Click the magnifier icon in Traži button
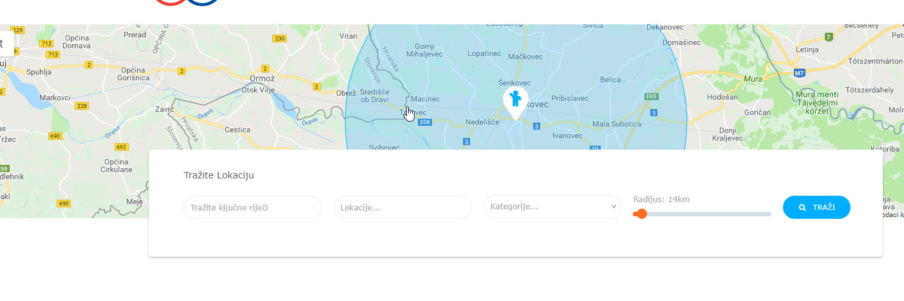 click(x=802, y=208)
